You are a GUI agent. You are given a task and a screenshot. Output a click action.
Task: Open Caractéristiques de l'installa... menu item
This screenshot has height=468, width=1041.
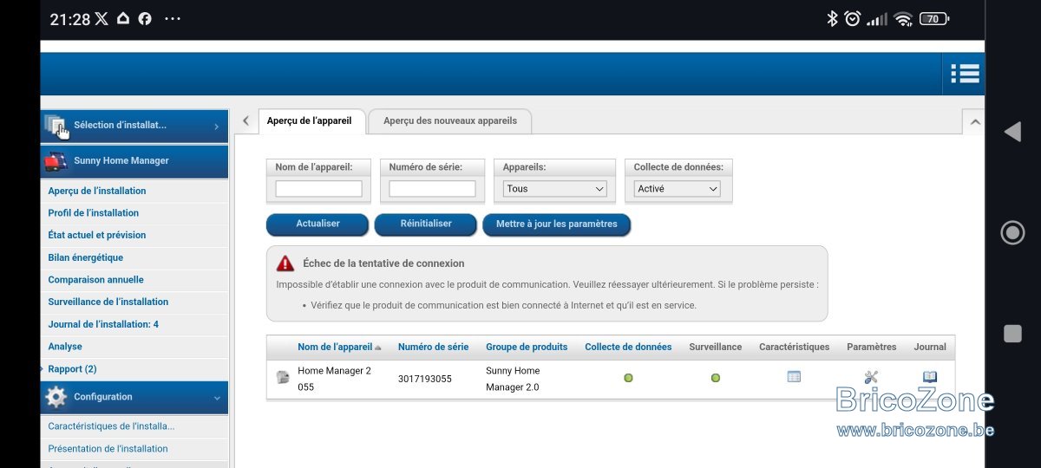pyautogui.click(x=111, y=426)
